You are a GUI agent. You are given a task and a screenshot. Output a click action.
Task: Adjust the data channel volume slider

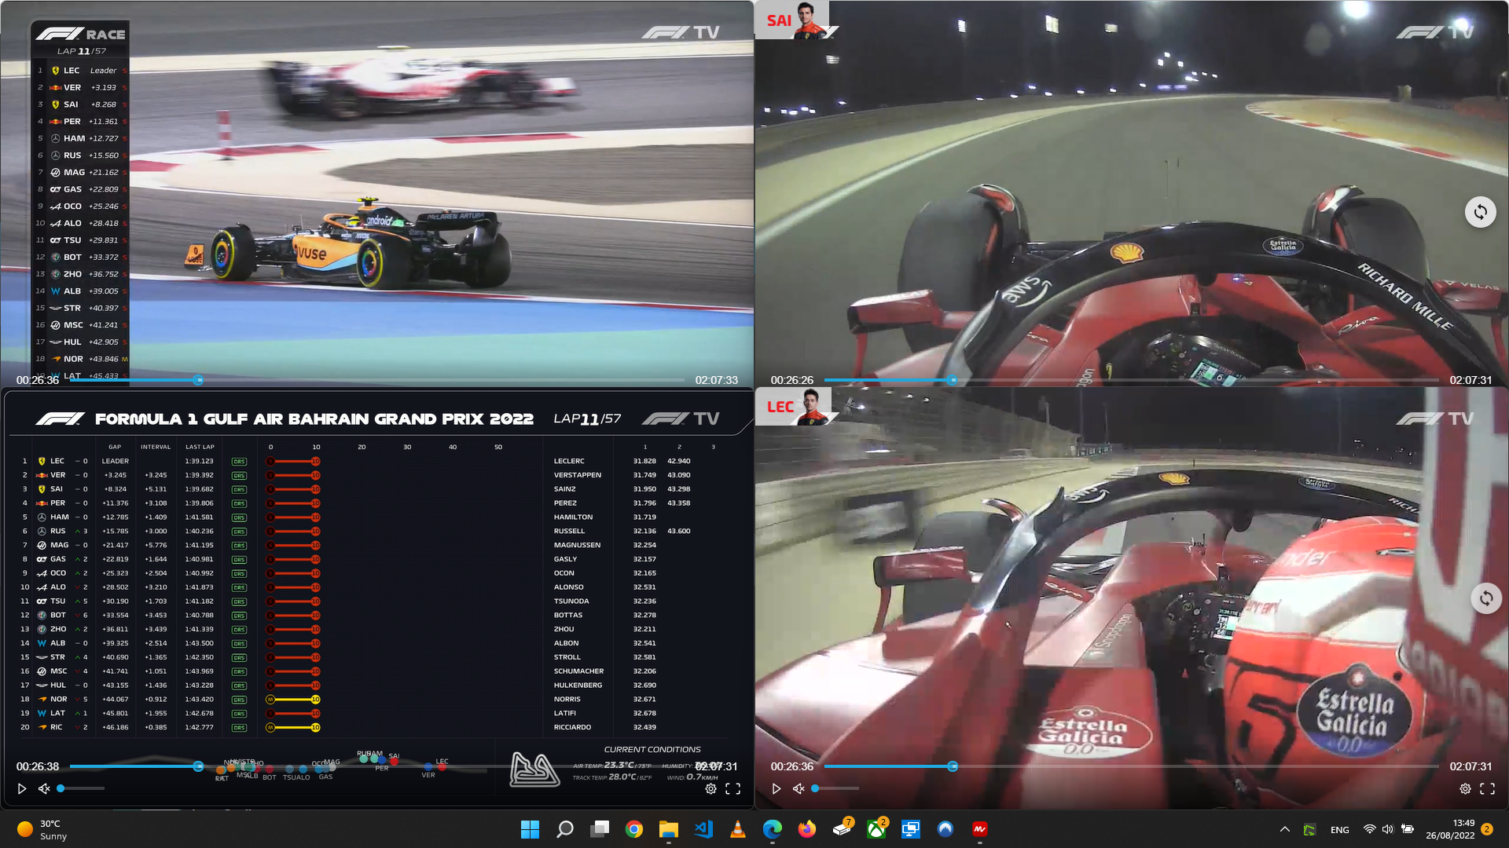click(81, 788)
